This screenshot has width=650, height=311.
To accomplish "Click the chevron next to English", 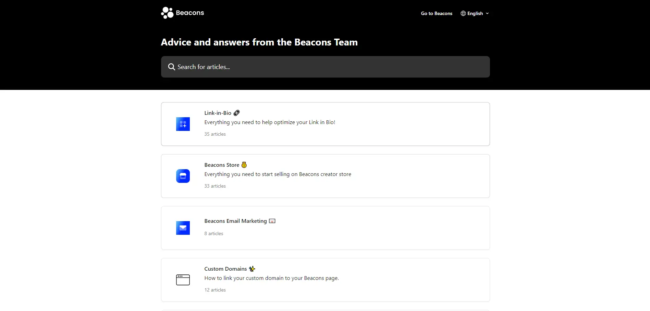I will [487, 13].
